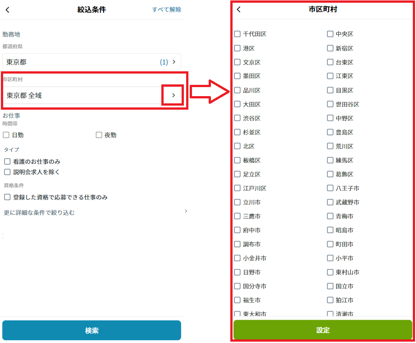Check 町田市 checkbox
Image resolution: width=416 pixels, height=343 pixels.
click(x=330, y=244)
